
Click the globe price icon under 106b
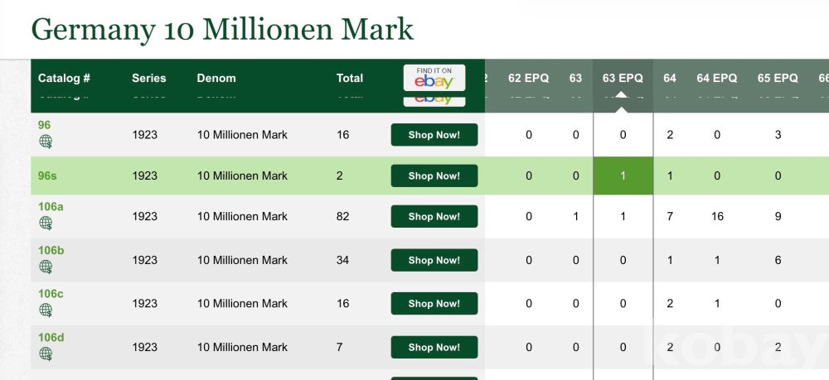pyautogui.click(x=46, y=267)
